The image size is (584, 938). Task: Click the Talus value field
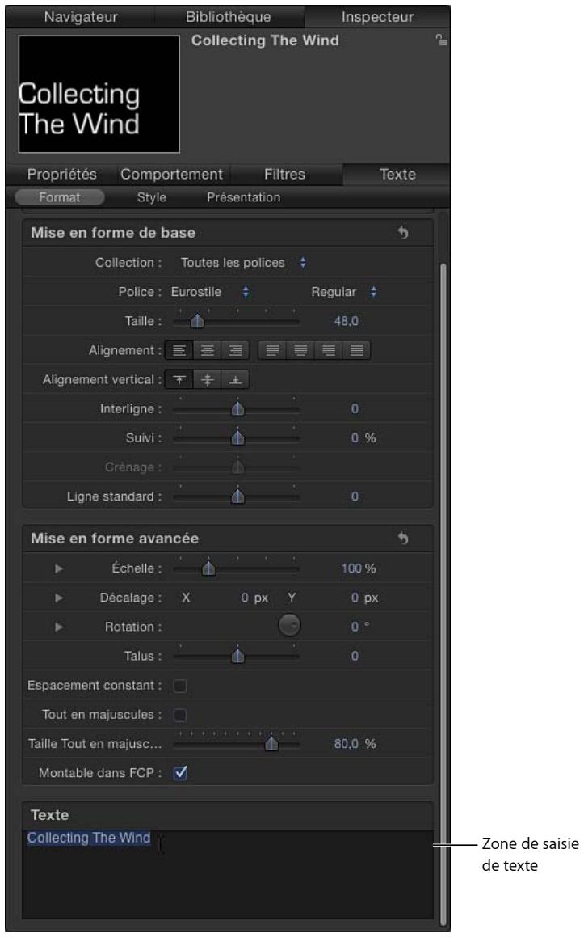click(x=355, y=657)
